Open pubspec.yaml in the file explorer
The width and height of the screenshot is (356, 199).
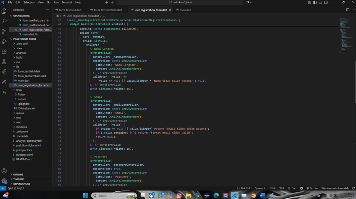tap(24, 155)
